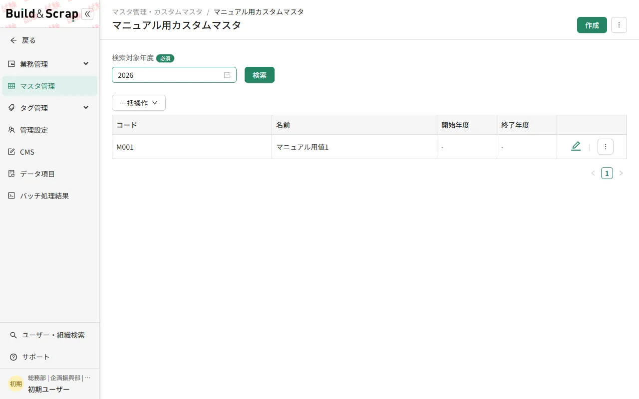The image size is (639, 399).
Task: Expand the タグ管理 menu chevron
Action: (86, 108)
